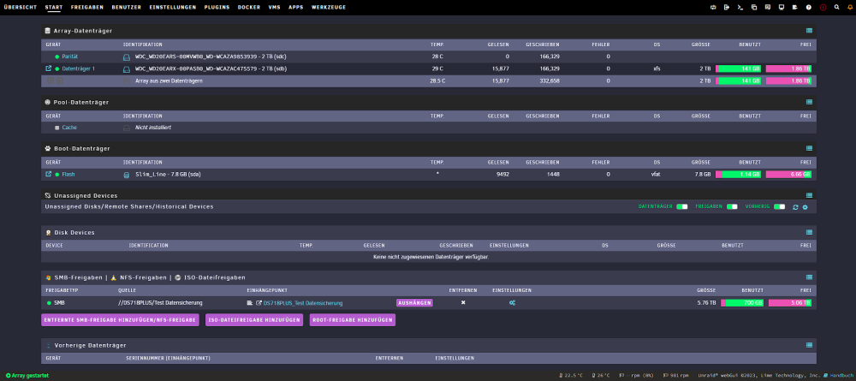The image size is (856, 381).
Task: Click the Aushängen button
Action: [414, 303]
